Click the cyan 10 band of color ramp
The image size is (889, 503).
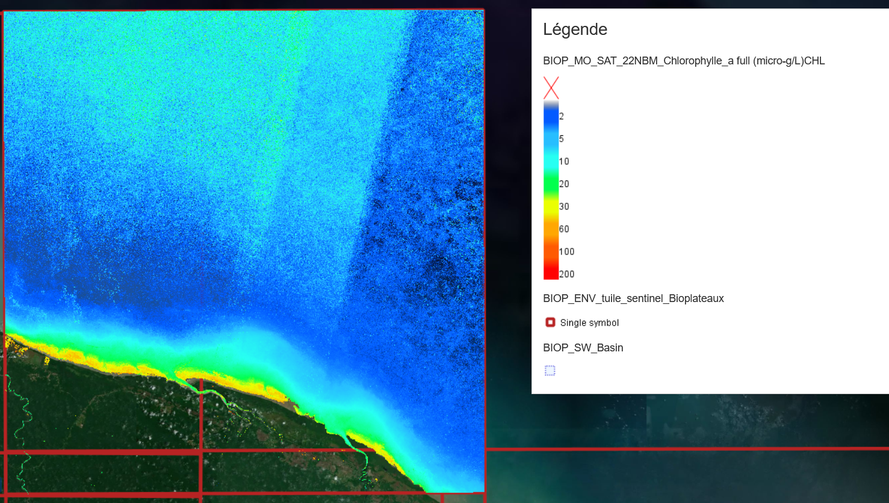point(551,161)
